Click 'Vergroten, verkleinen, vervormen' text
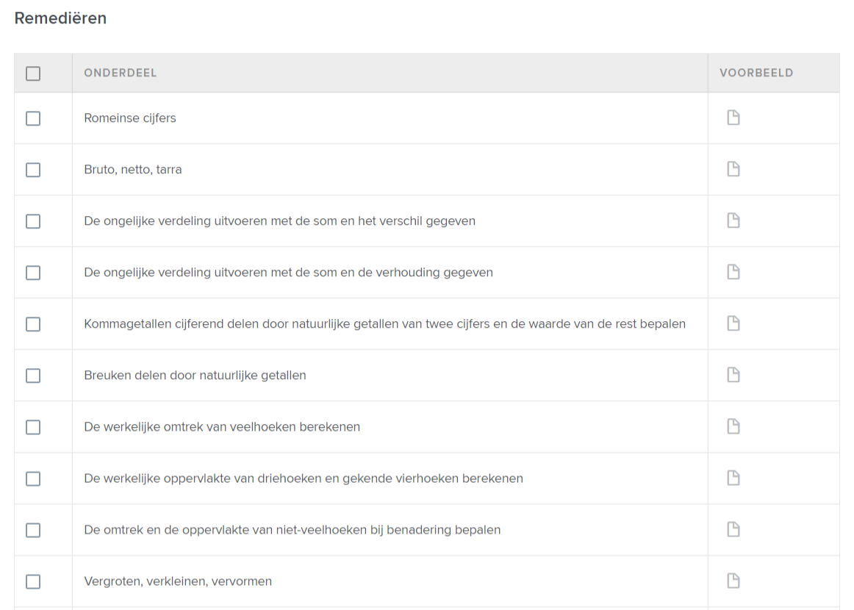Image resolution: width=854 pixels, height=610 pixels. coord(178,581)
